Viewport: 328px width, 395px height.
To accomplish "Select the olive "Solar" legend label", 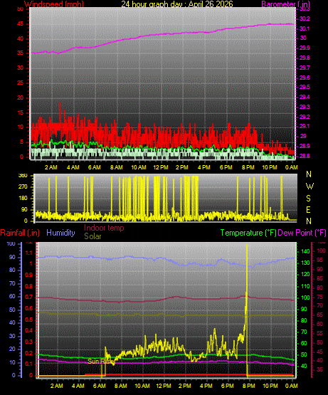I will pyautogui.click(x=92, y=236).
